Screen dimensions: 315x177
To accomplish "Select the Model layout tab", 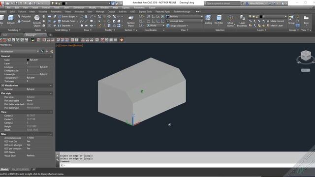I will tap(4, 169).
